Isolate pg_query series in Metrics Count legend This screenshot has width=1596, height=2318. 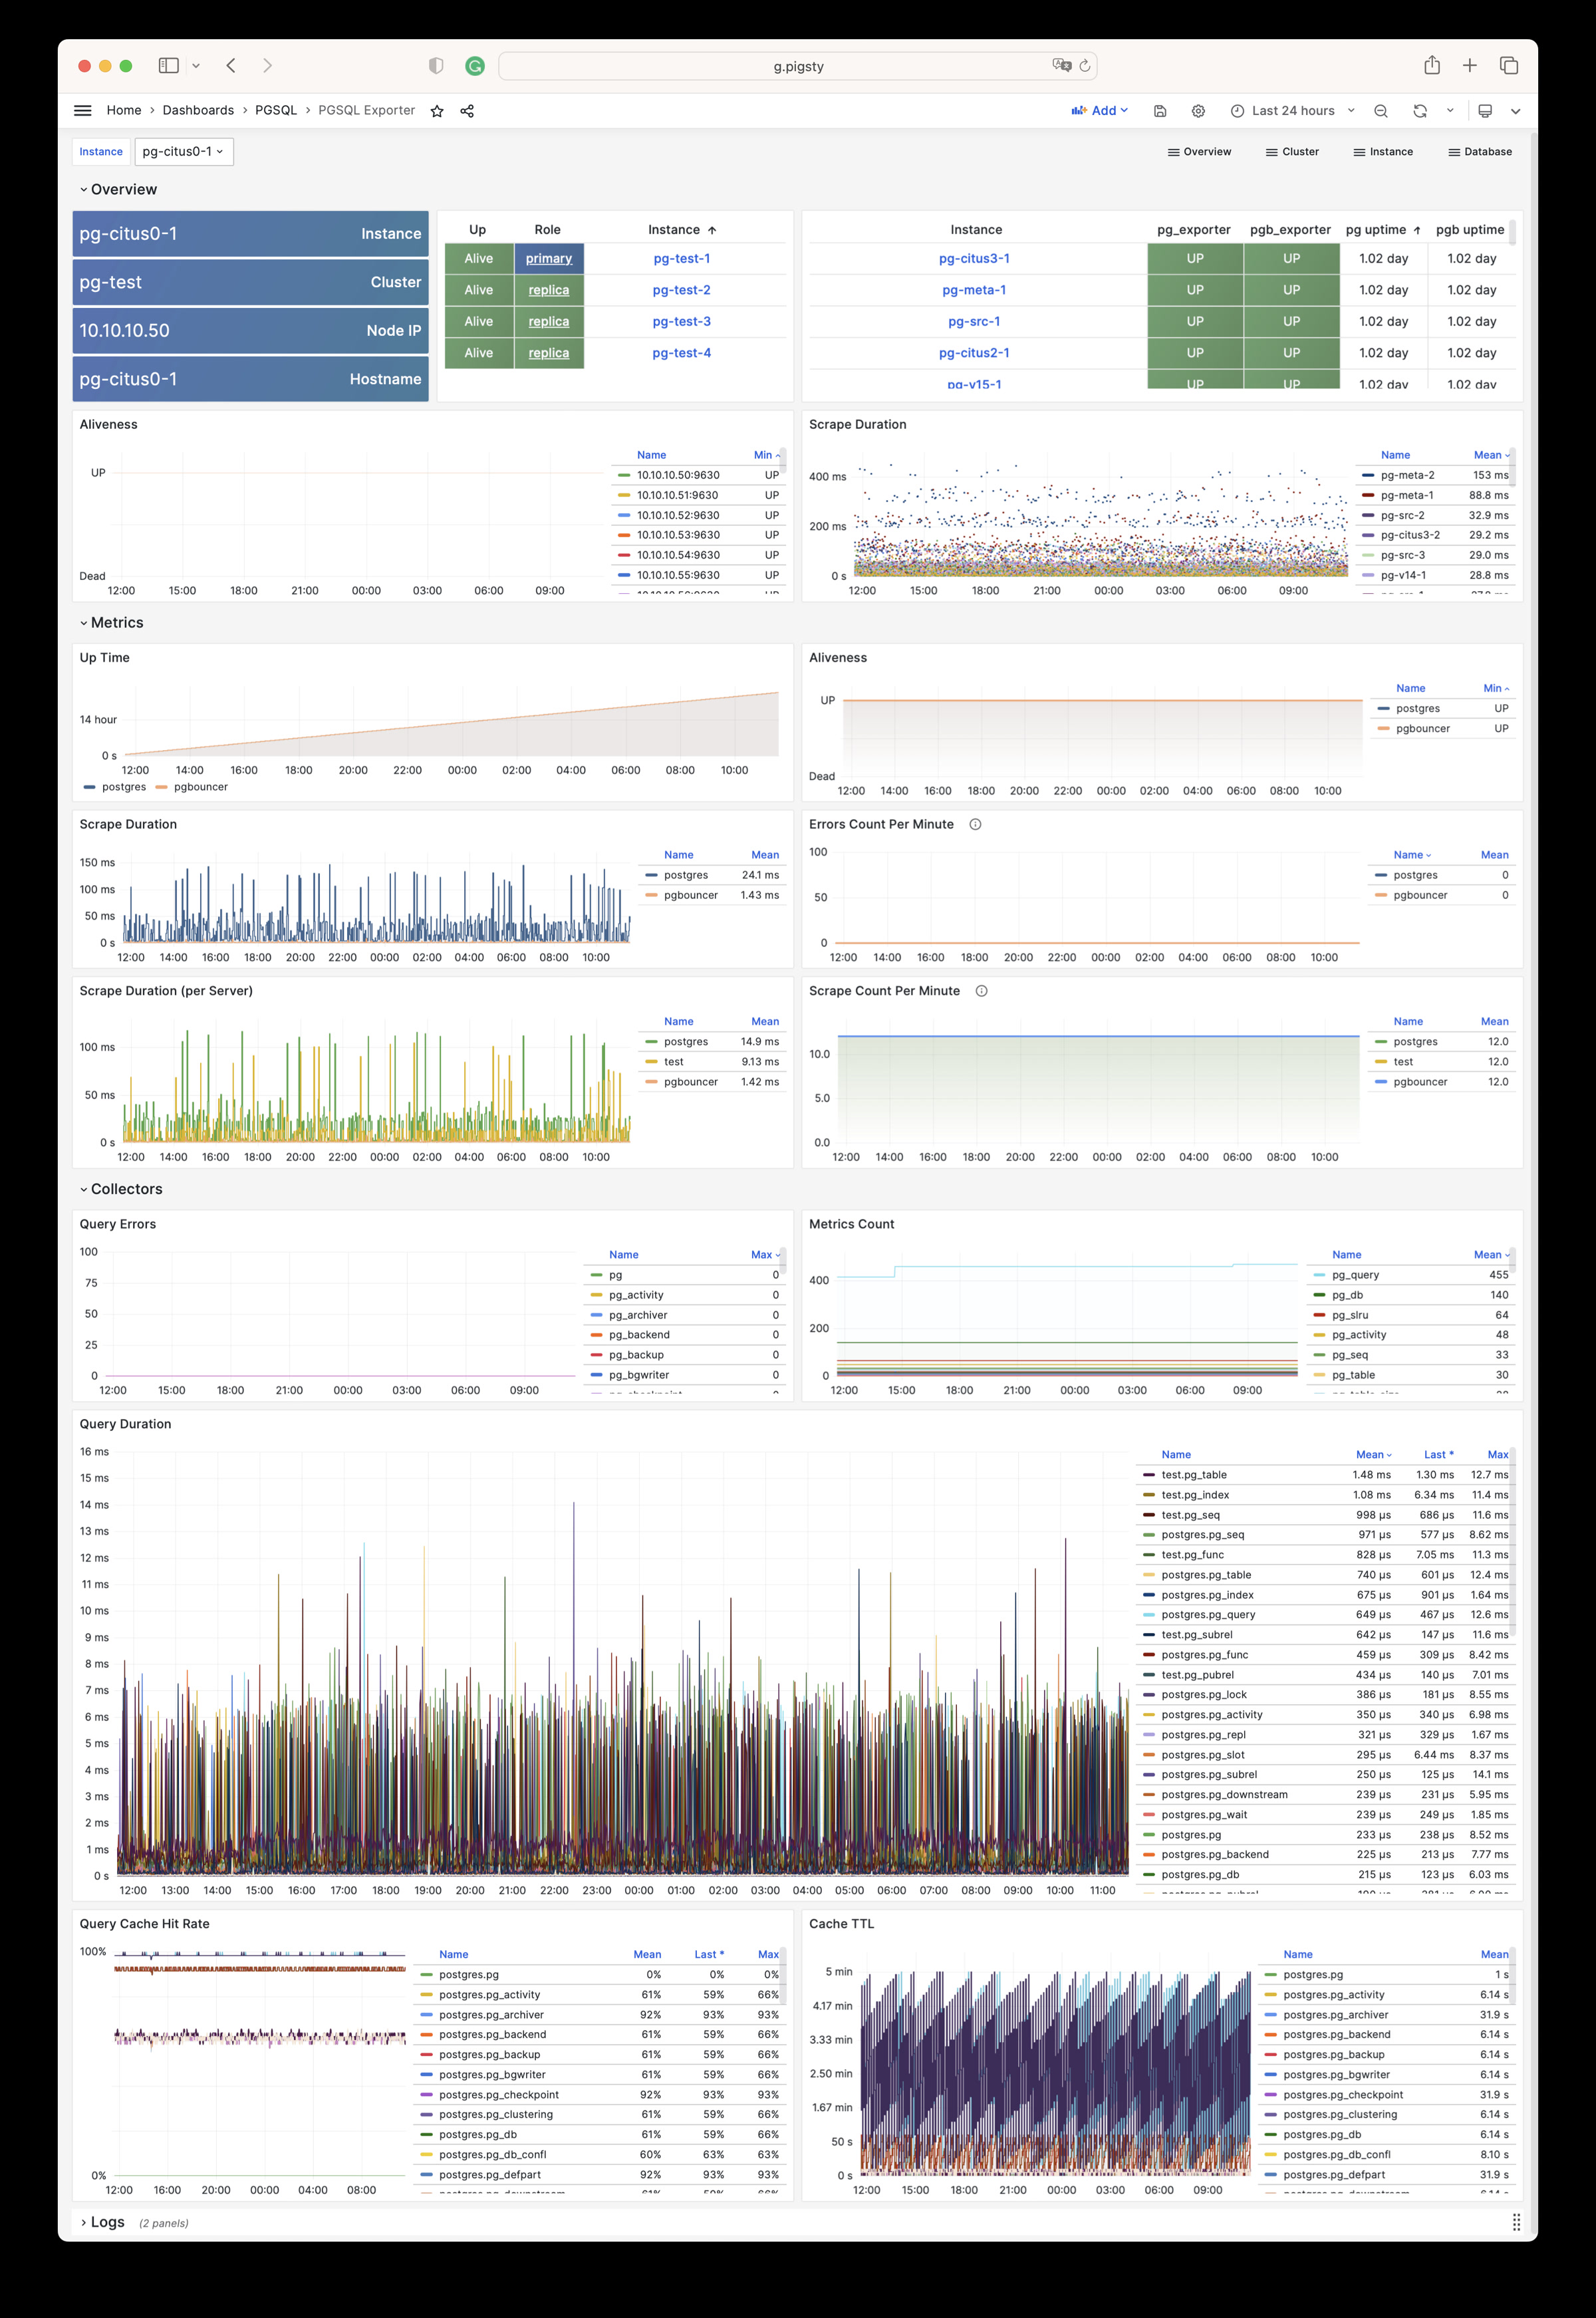1357,1274
